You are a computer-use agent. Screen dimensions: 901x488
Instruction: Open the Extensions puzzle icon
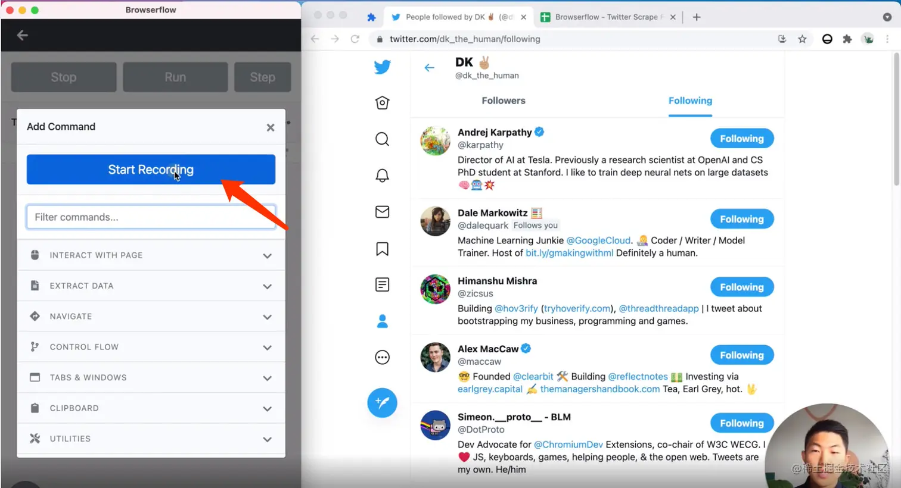[x=847, y=39]
